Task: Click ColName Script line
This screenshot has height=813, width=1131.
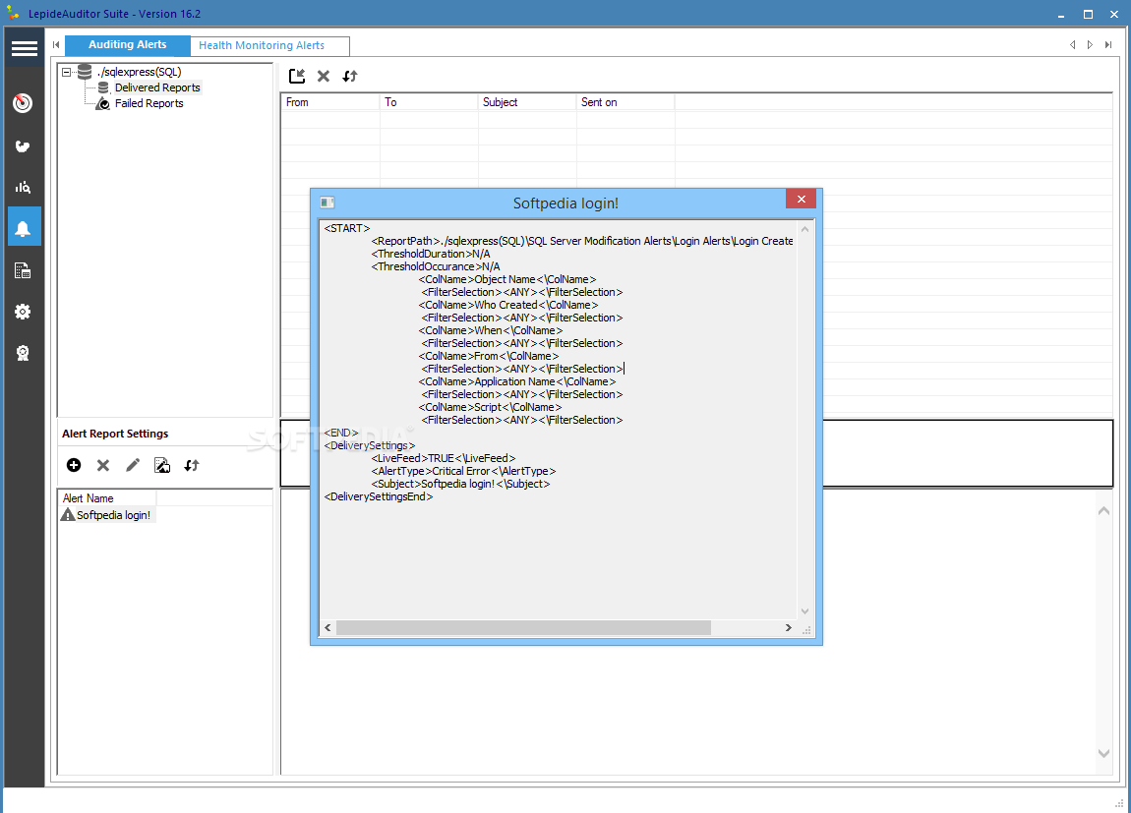Action: pos(490,407)
